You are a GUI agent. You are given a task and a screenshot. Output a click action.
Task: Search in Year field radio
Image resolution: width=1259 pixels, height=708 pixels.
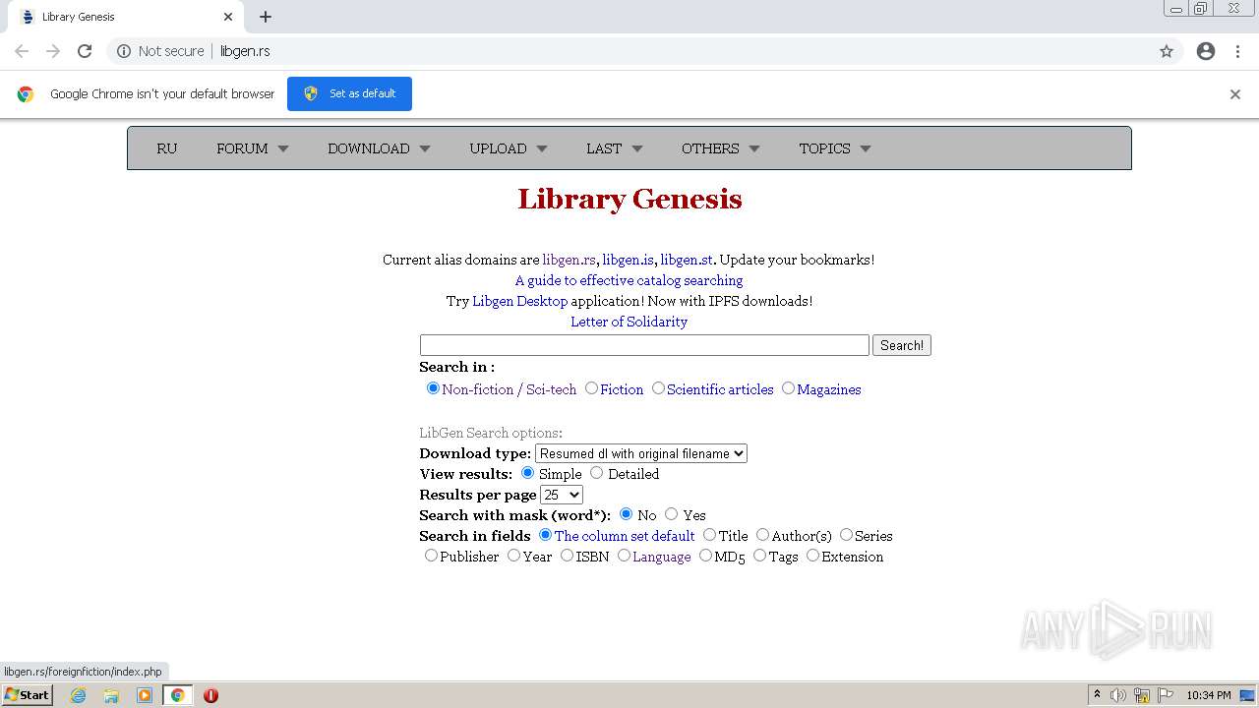click(x=513, y=556)
